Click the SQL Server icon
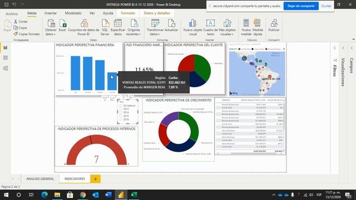Screen dimensions: 356x200 point(105,23)
